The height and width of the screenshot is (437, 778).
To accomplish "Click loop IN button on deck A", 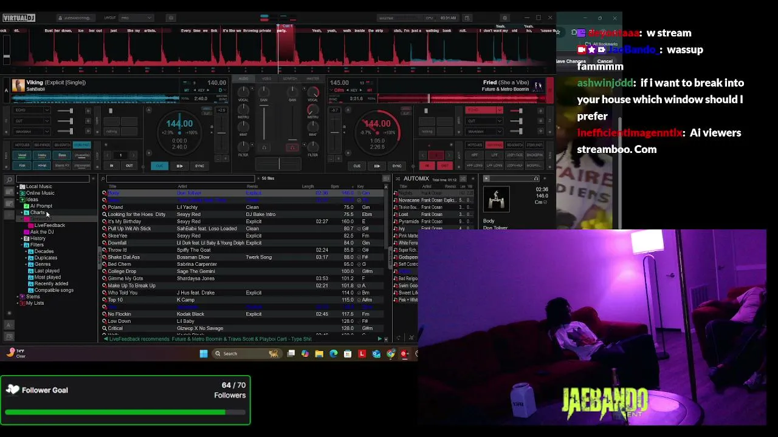I will 111,166.
